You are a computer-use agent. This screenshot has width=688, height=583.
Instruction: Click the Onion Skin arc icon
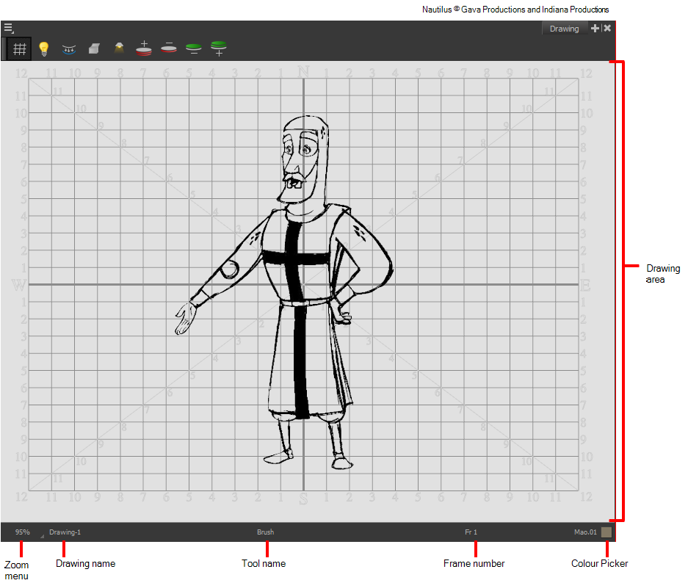pyautogui.click(x=69, y=49)
